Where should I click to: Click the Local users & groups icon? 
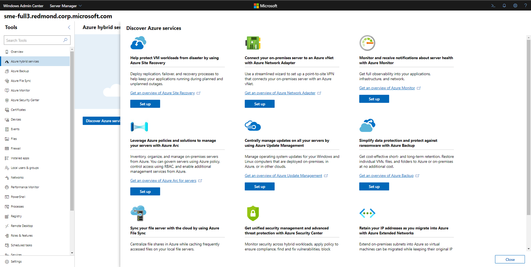click(7, 168)
